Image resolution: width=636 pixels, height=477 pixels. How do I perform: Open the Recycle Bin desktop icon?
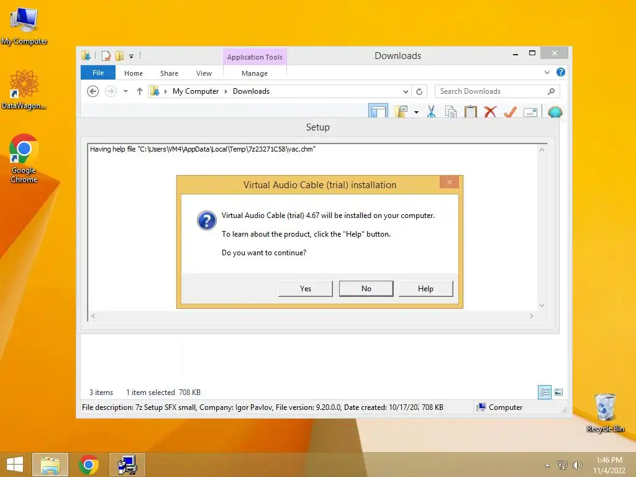(x=605, y=412)
